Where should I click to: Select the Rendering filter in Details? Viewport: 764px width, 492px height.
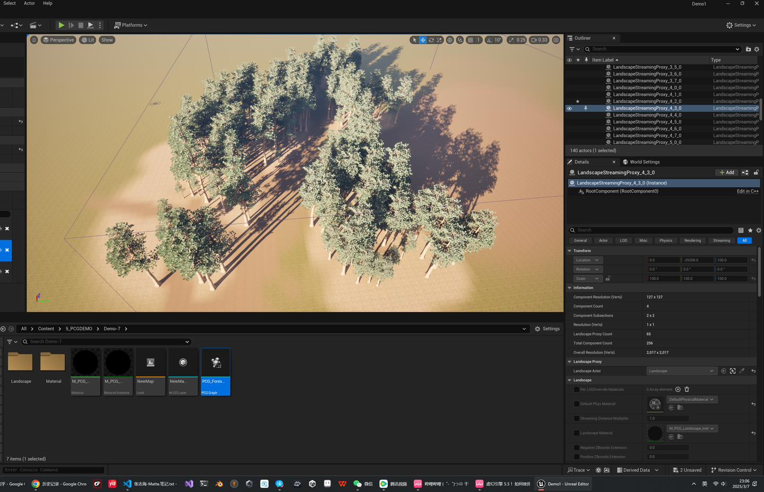coord(692,241)
